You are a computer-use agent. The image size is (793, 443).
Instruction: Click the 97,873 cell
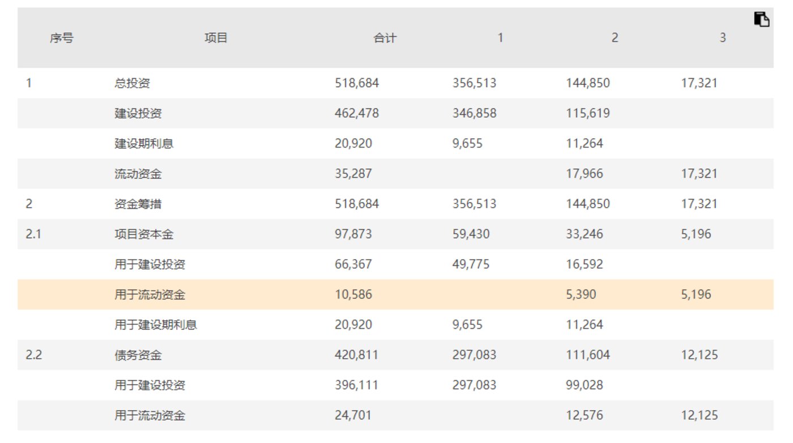point(353,234)
